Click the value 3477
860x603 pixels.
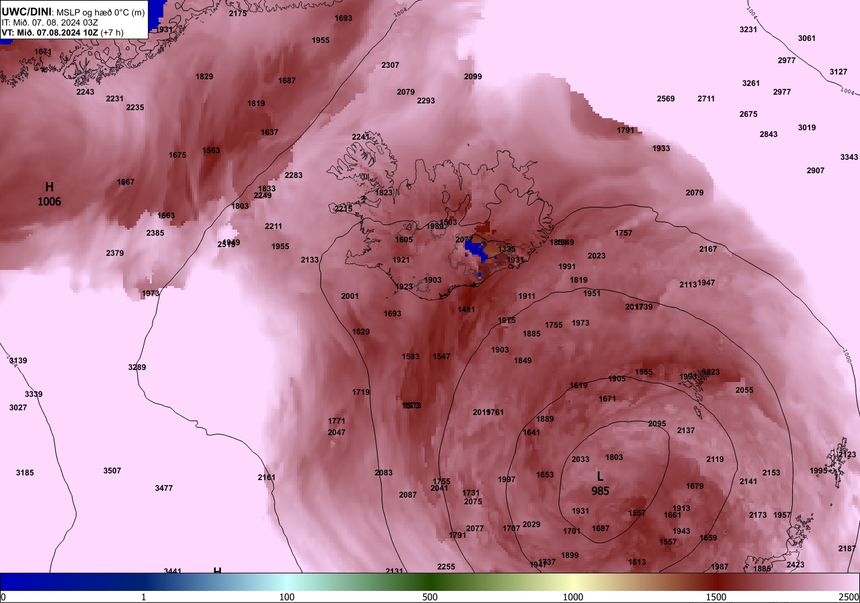coord(164,488)
